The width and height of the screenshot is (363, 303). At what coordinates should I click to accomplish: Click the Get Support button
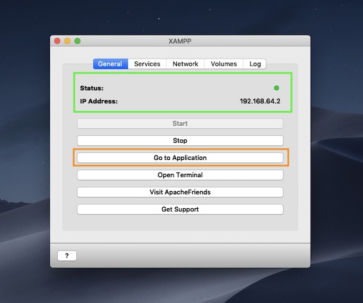[x=180, y=209]
